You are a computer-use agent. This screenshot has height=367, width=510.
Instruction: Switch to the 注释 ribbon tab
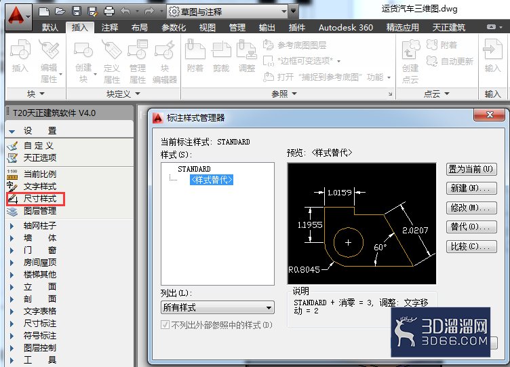click(110, 28)
